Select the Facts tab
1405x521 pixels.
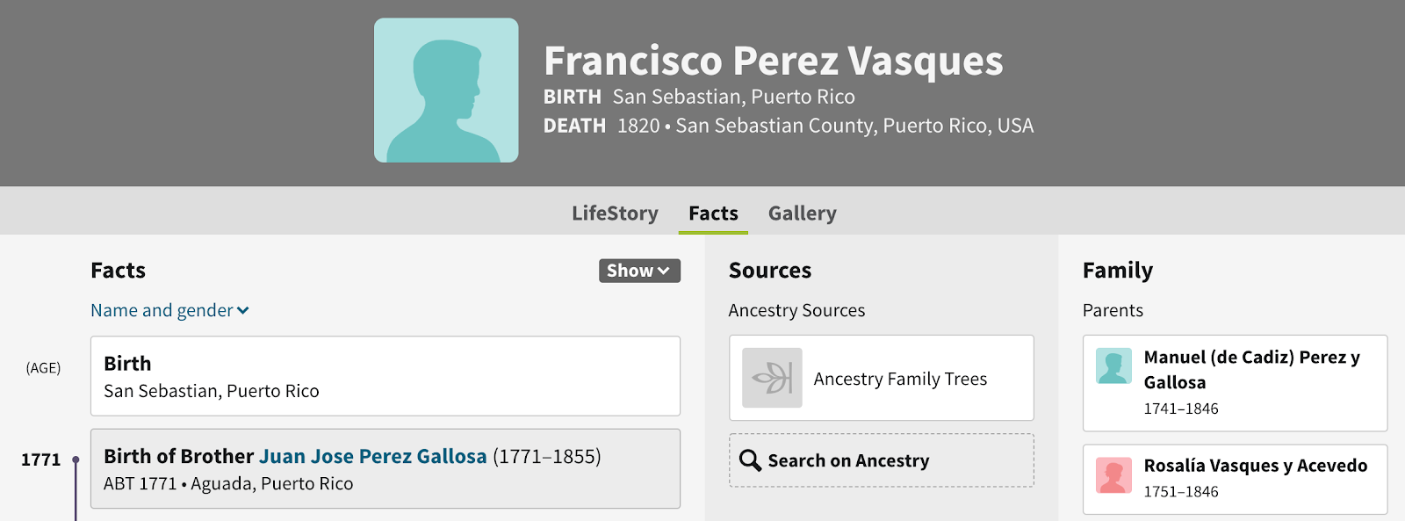[x=713, y=213]
